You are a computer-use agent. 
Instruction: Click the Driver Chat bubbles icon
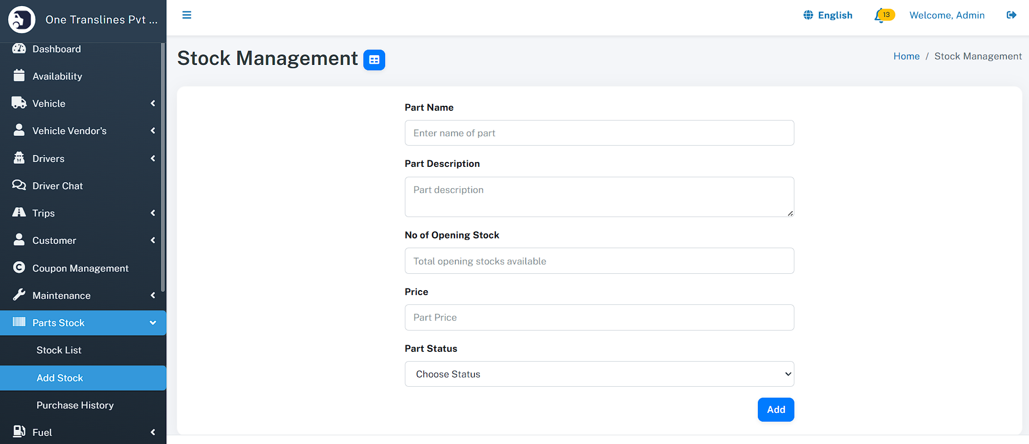coord(19,185)
